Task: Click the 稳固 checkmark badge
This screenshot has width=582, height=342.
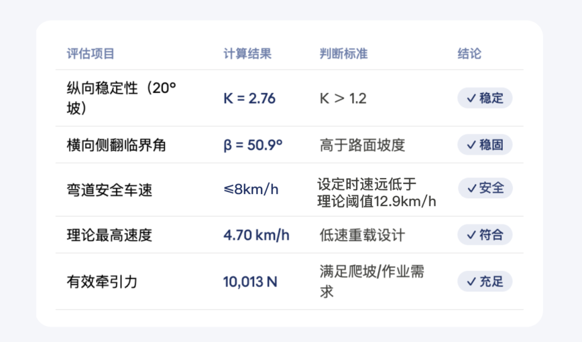Action: point(484,145)
